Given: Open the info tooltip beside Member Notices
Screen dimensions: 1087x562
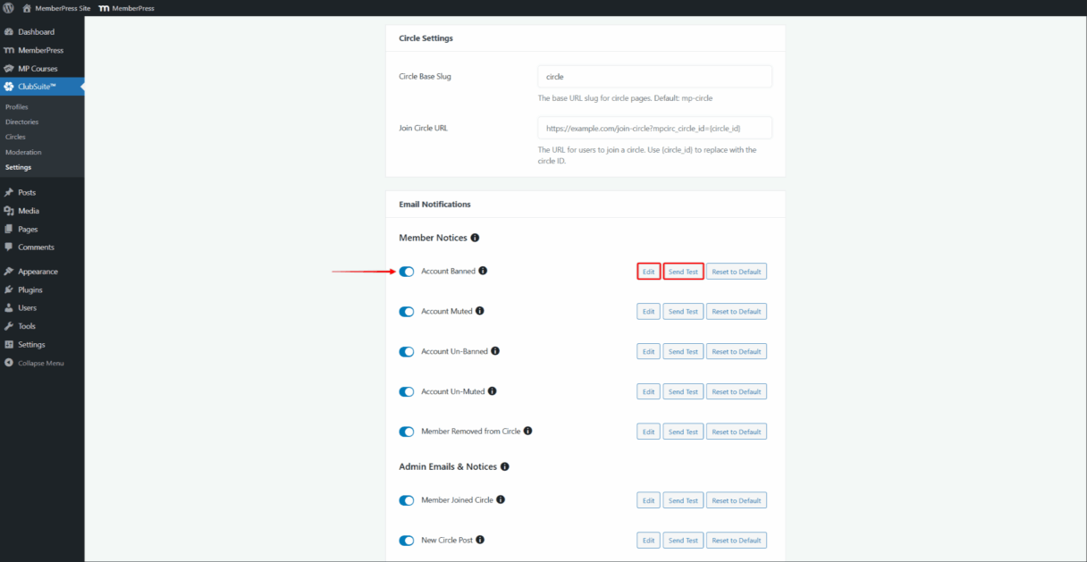Looking at the screenshot, I should 475,237.
